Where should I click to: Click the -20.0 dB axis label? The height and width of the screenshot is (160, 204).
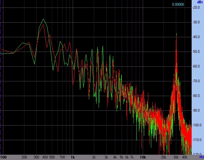coord(196,8)
